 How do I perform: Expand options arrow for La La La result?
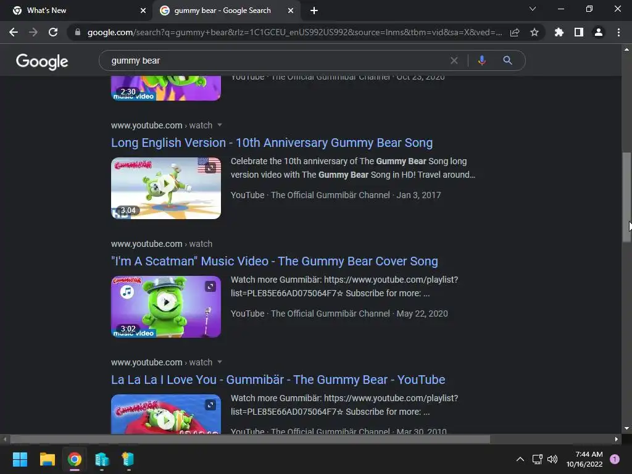(x=220, y=362)
